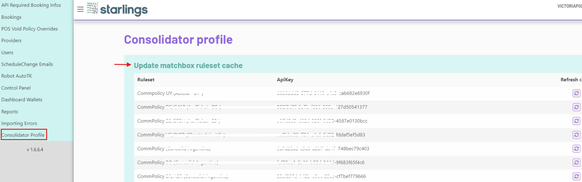The width and height of the screenshot is (582, 182).
Task: Refresh cache for key ending cf7bef779666
Action: (x=576, y=176)
